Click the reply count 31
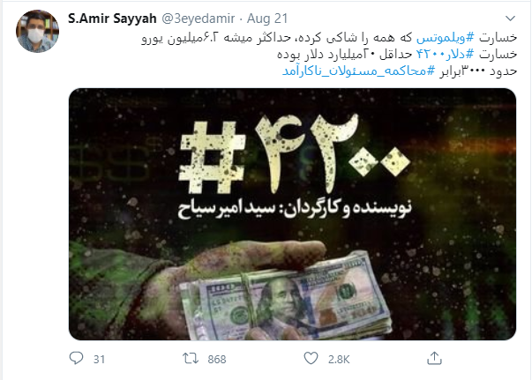Screen dimensions: 532x380 point(99,359)
